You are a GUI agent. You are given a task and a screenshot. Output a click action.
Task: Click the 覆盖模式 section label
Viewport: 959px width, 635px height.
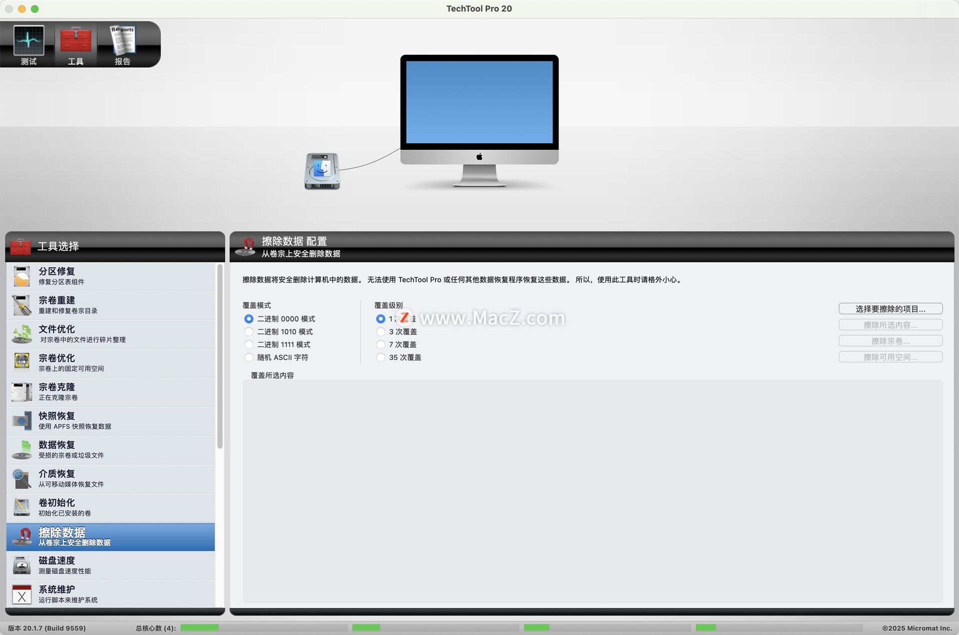(256, 305)
